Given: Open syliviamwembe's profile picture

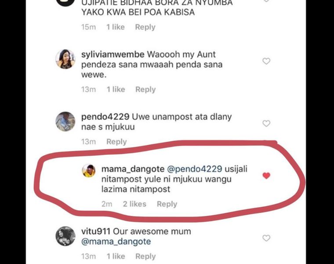Looking at the screenshot, I should [x=65, y=59].
